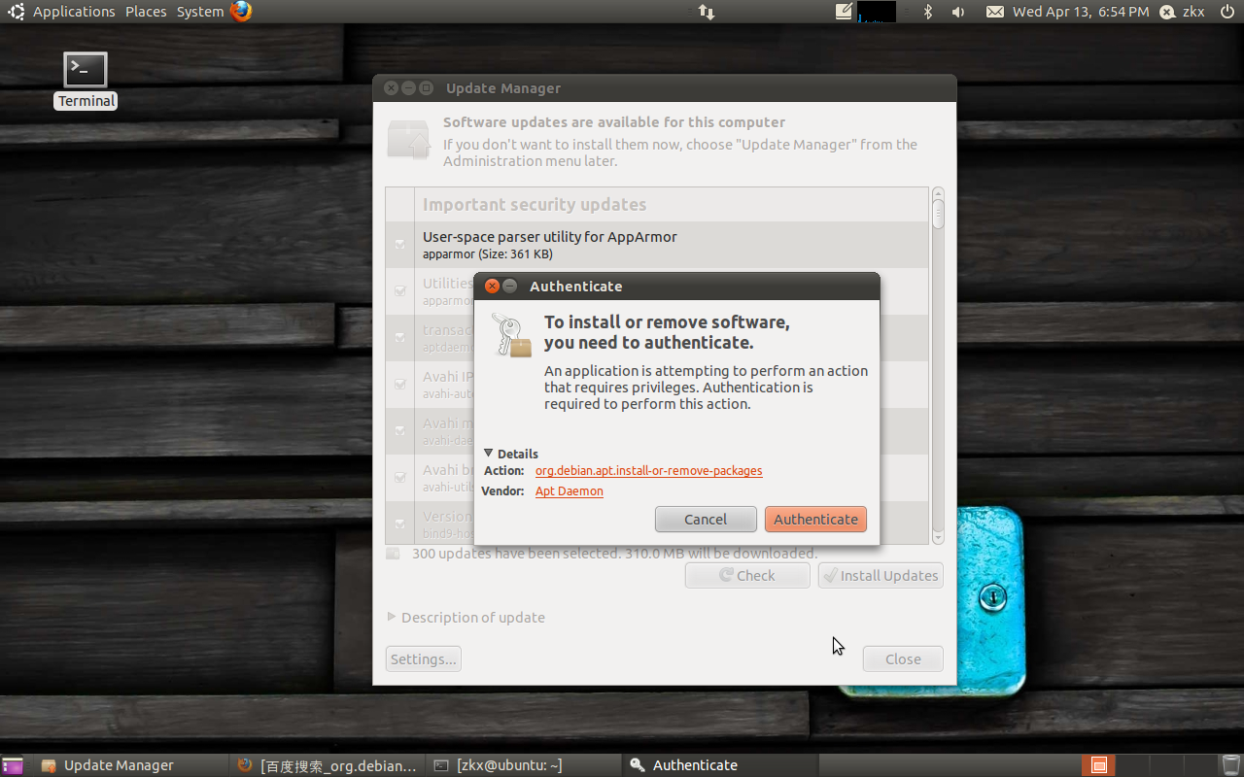Open the zkx user menu
Image resolution: width=1244 pixels, height=777 pixels.
pyautogui.click(x=1183, y=12)
